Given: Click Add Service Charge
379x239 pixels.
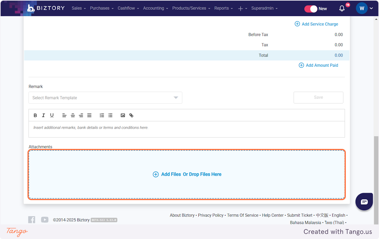Looking at the screenshot, I should click(316, 24).
